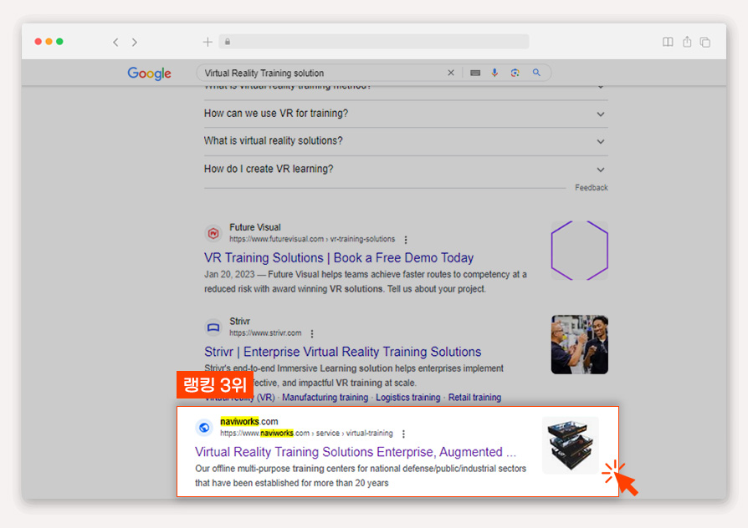Open "VR Training Solutions | Book a Free Demo Today"
The image size is (748, 528).
339,258
